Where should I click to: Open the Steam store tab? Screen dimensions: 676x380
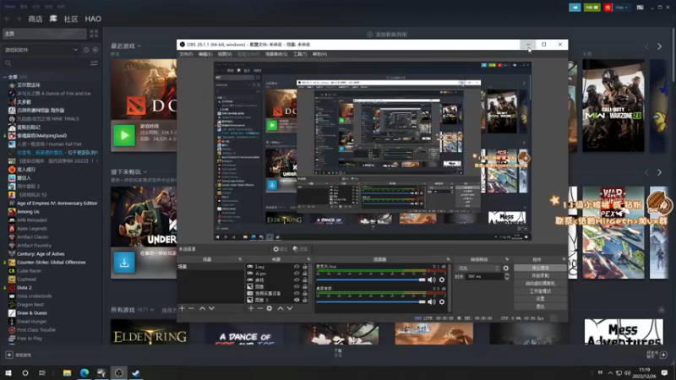point(35,19)
